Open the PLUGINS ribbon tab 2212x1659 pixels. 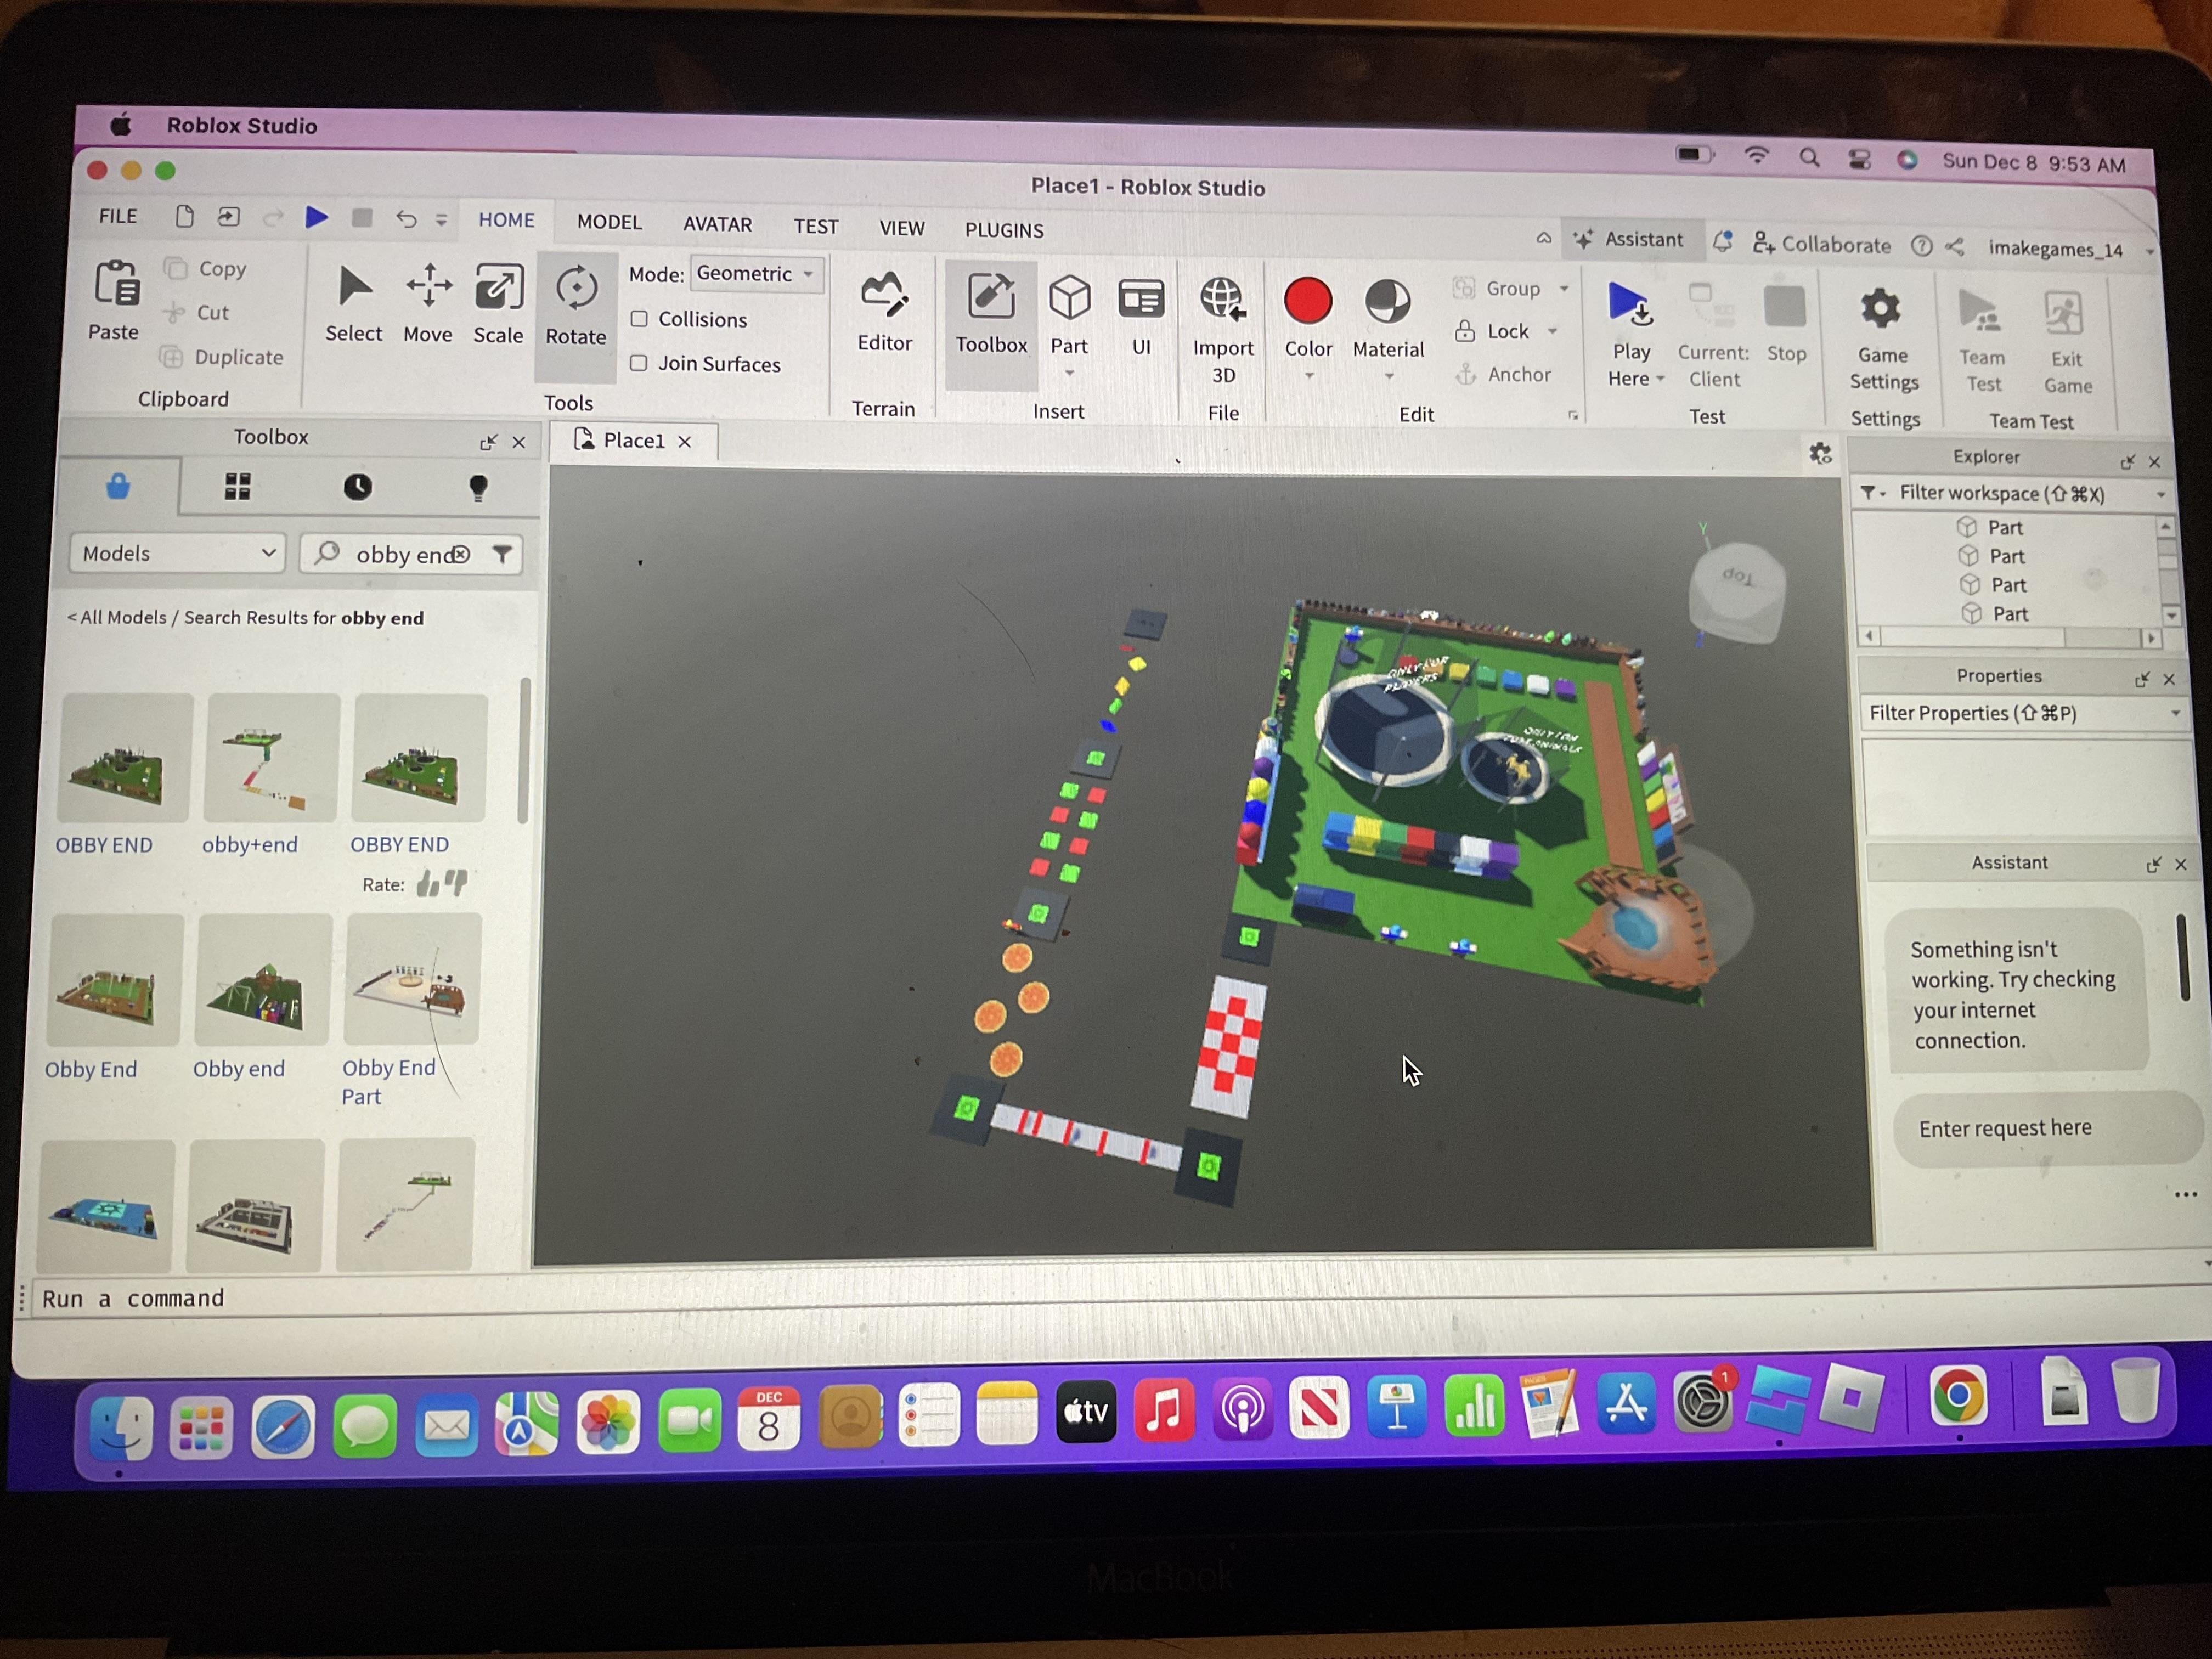tap(1004, 230)
